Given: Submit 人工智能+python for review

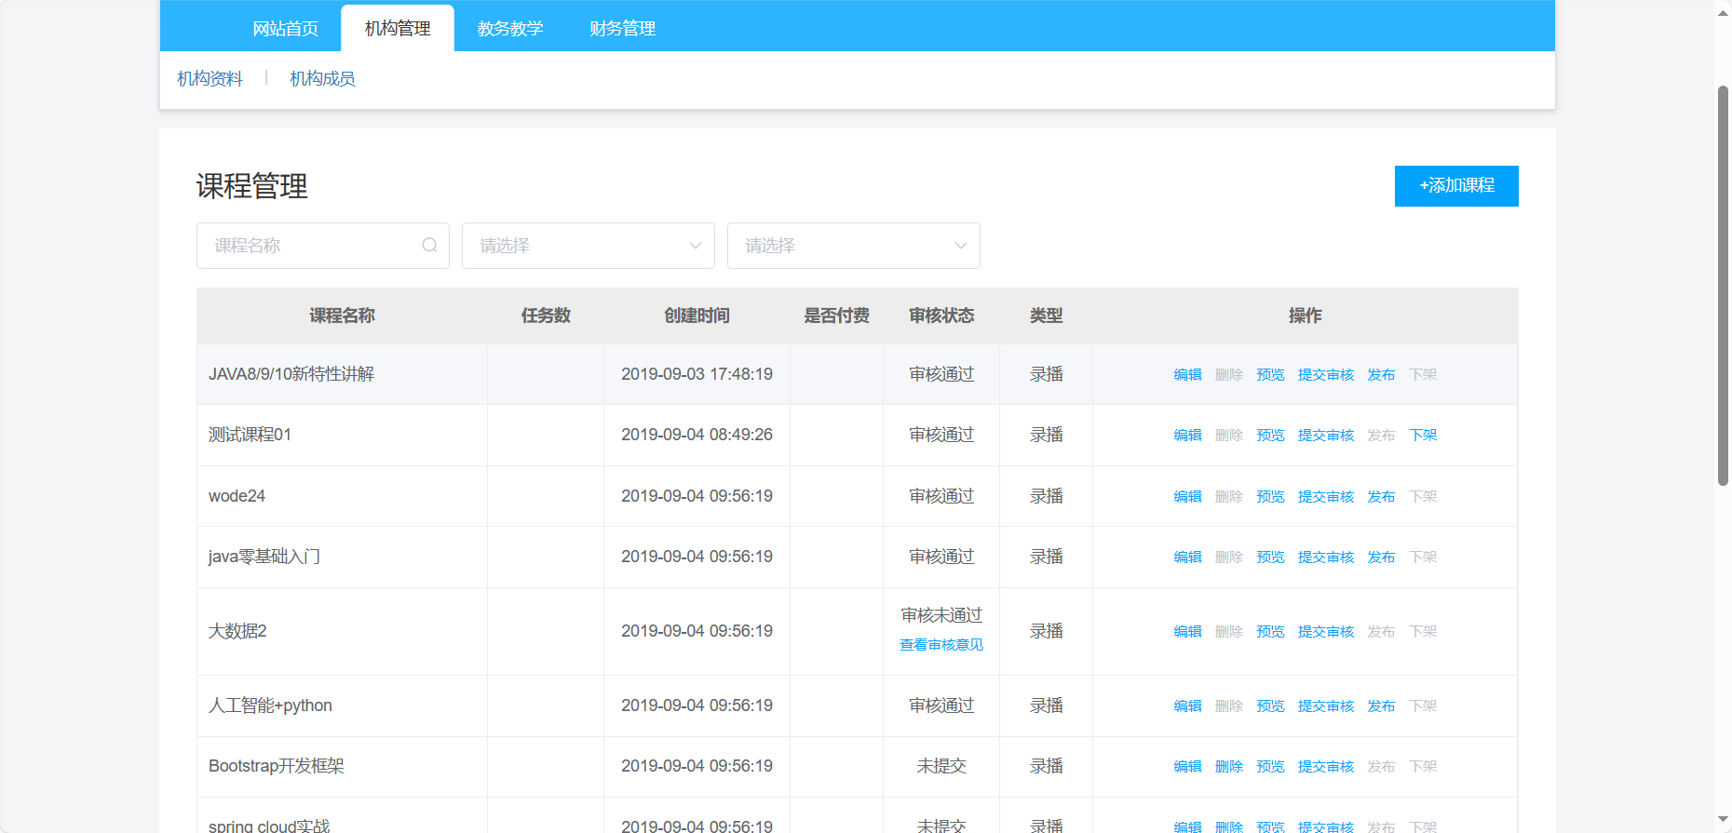Looking at the screenshot, I should [x=1326, y=705].
